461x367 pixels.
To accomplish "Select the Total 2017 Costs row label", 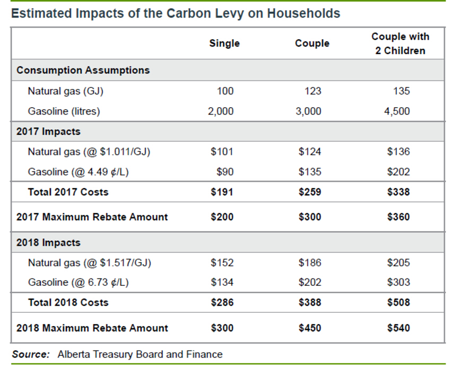I will [68, 192].
